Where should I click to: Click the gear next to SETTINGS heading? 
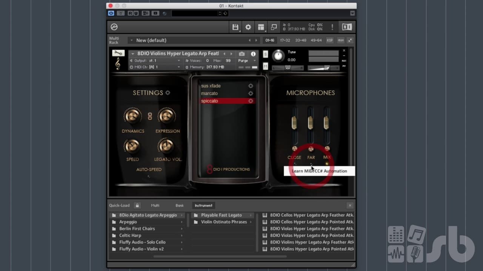click(168, 93)
